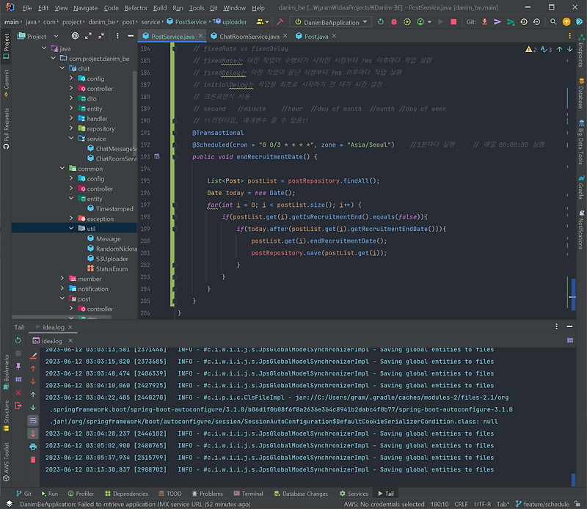This screenshot has height=509, width=587.
Task: Click the feature/schedule branch widget
Action: [542, 504]
